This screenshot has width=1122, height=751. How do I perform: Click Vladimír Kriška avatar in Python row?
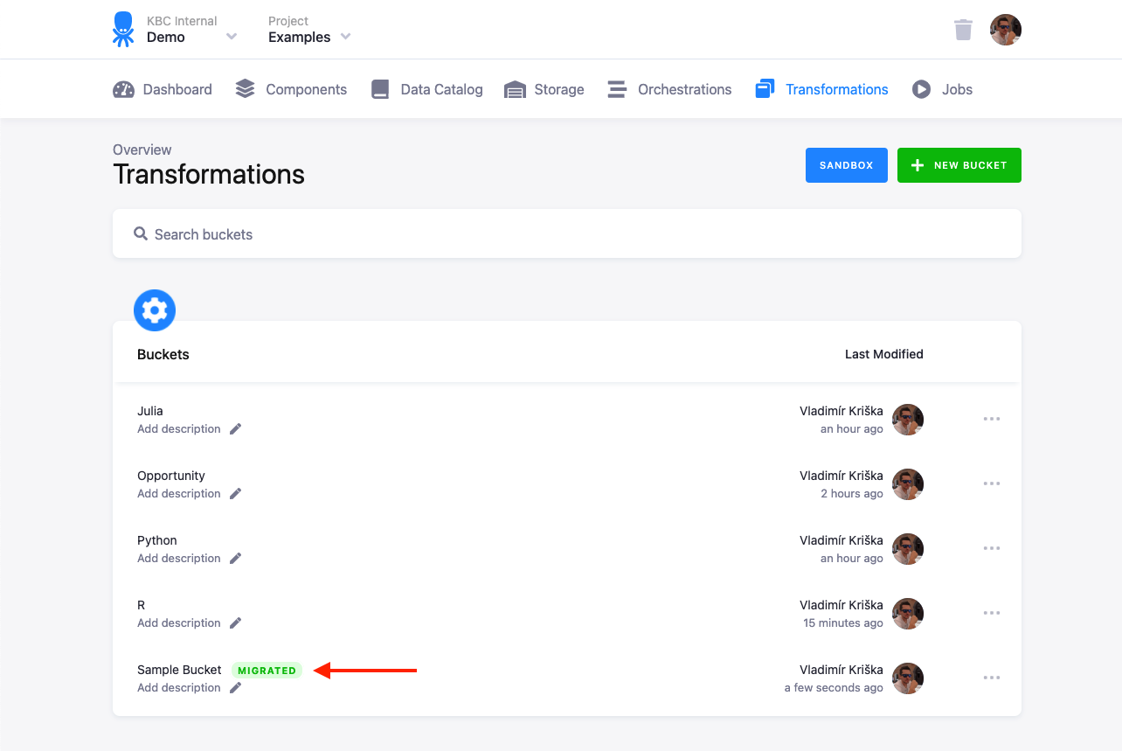click(x=908, y=549)
